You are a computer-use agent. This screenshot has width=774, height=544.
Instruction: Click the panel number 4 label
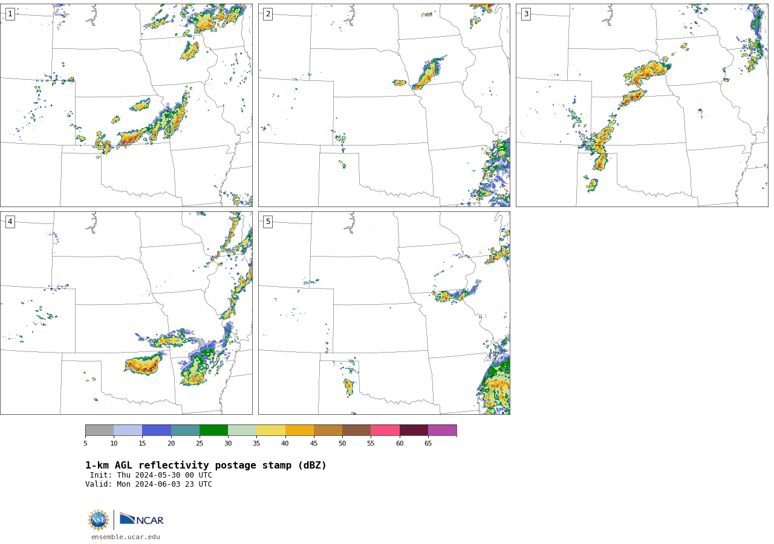(x=10, y=222)
